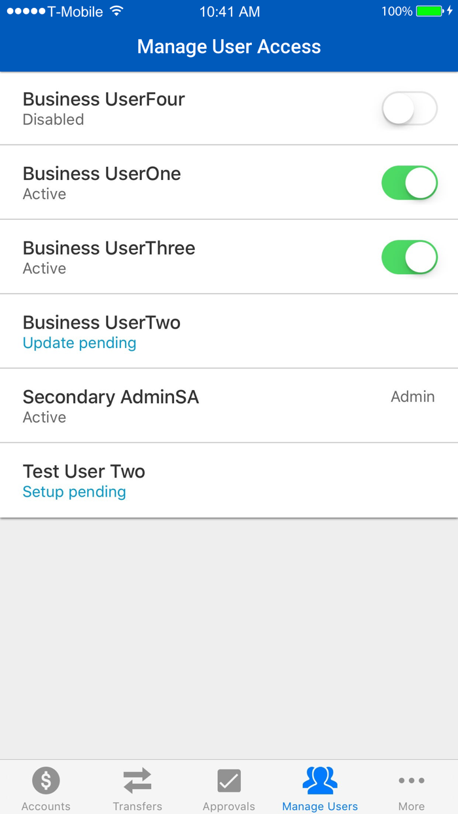
Task: Enable Business UserFour's access toggle
Action: 409,109
